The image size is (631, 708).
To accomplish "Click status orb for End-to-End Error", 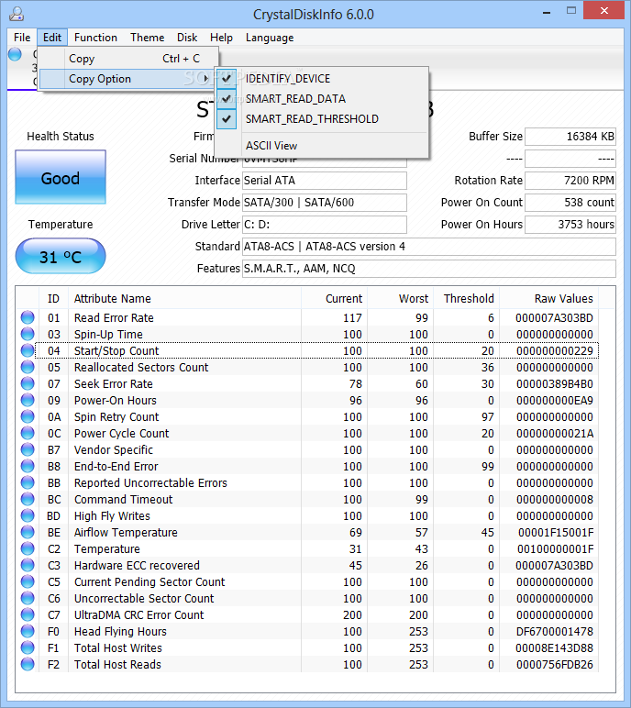I will [28, 466].
